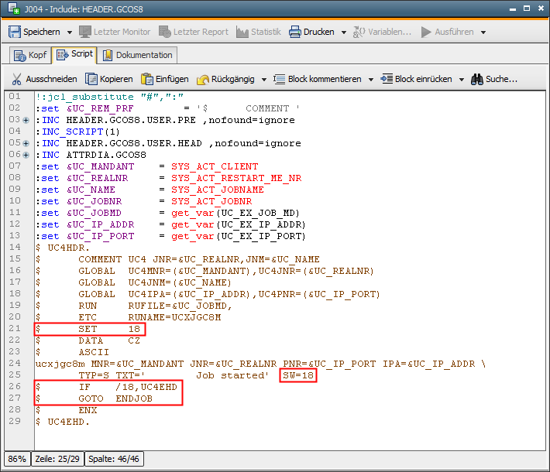Click the Suche binoculars icon
The height and width of the screenshot is (472, 550).
[477, 79]
